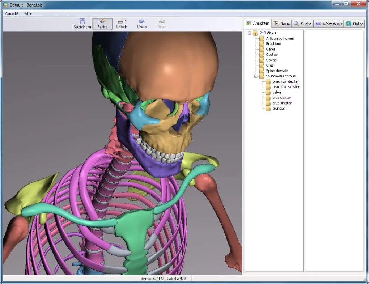Screen dimensions: 369x284
Task: Click the Redo toolbar button
Action: [x=162, y=24]
